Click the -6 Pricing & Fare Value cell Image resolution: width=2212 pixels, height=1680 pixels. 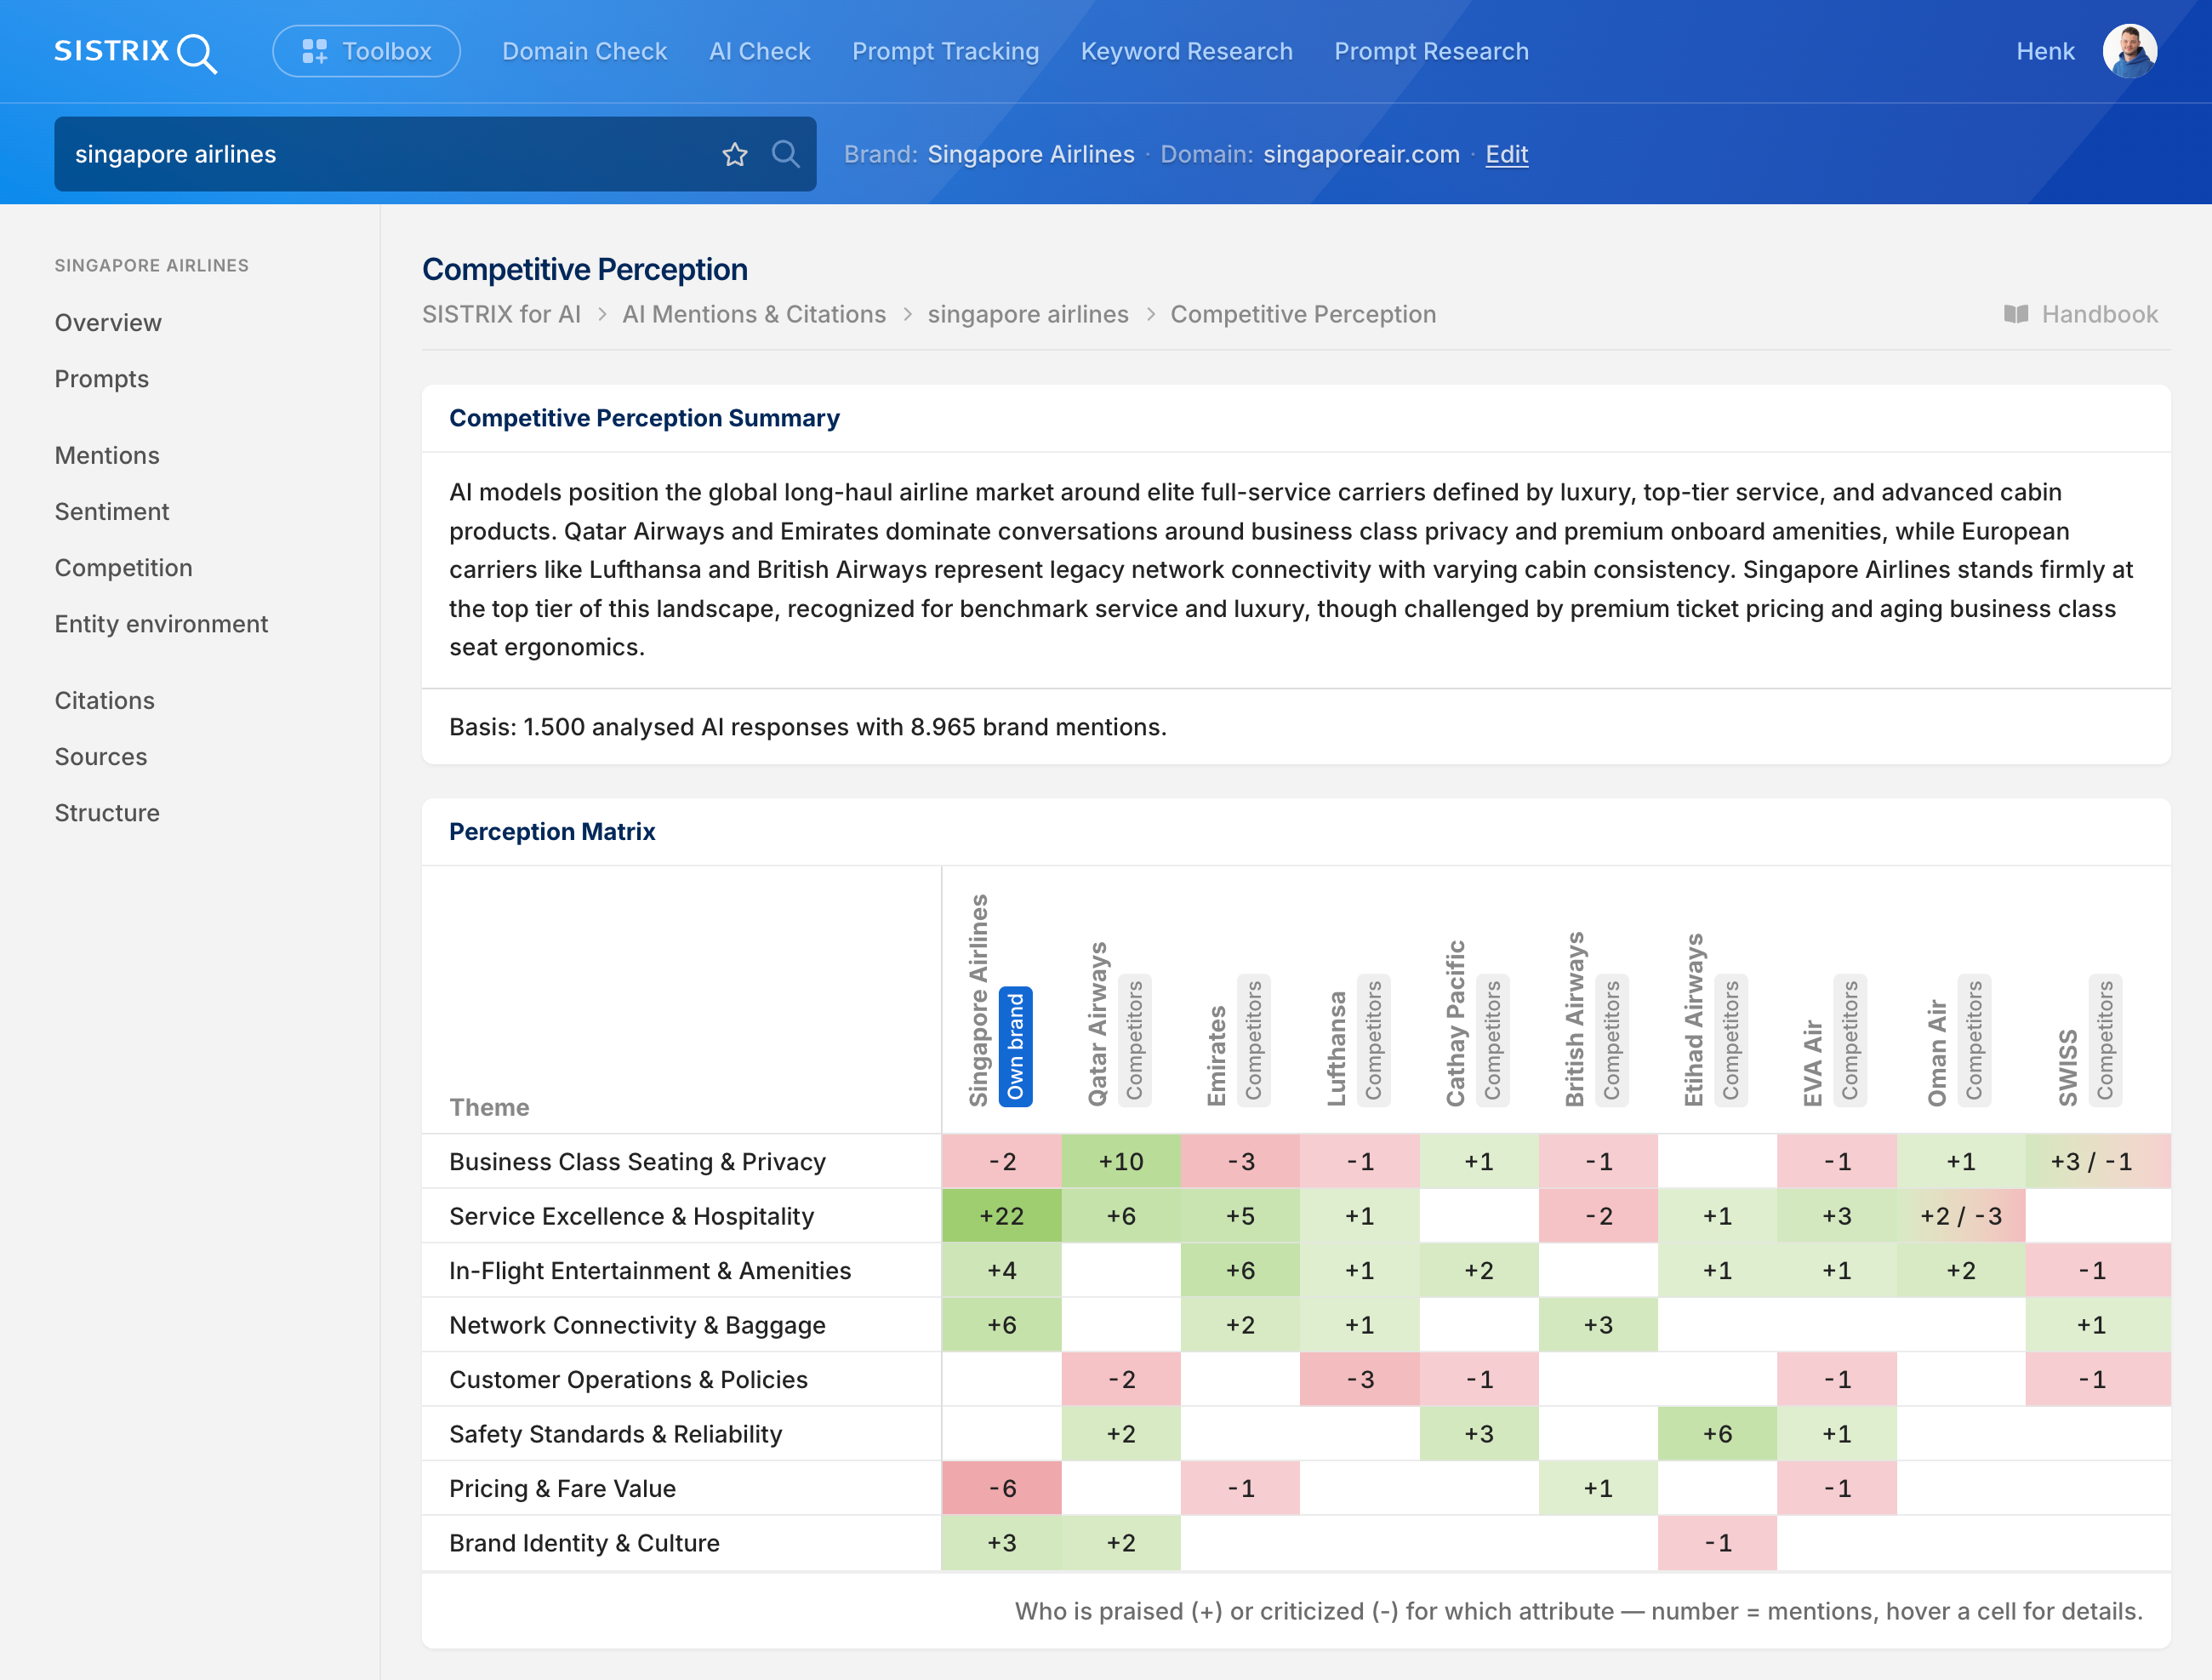pyautogui.click(x=1001, y=1488)
